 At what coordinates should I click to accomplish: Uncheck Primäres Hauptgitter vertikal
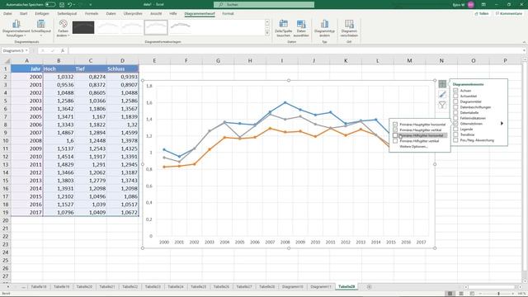coord(395,130)
